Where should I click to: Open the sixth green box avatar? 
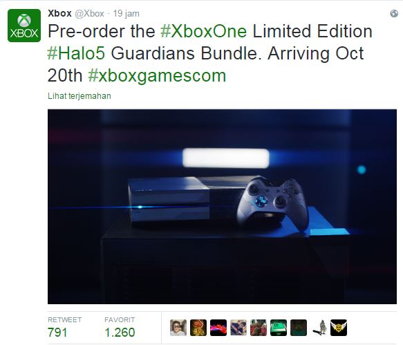tap(279, 328)
